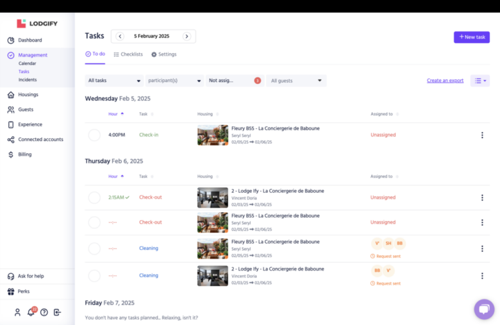The image size is (500, 325).
Task: Click the notifications bell icon
Action: click(31, 312)
